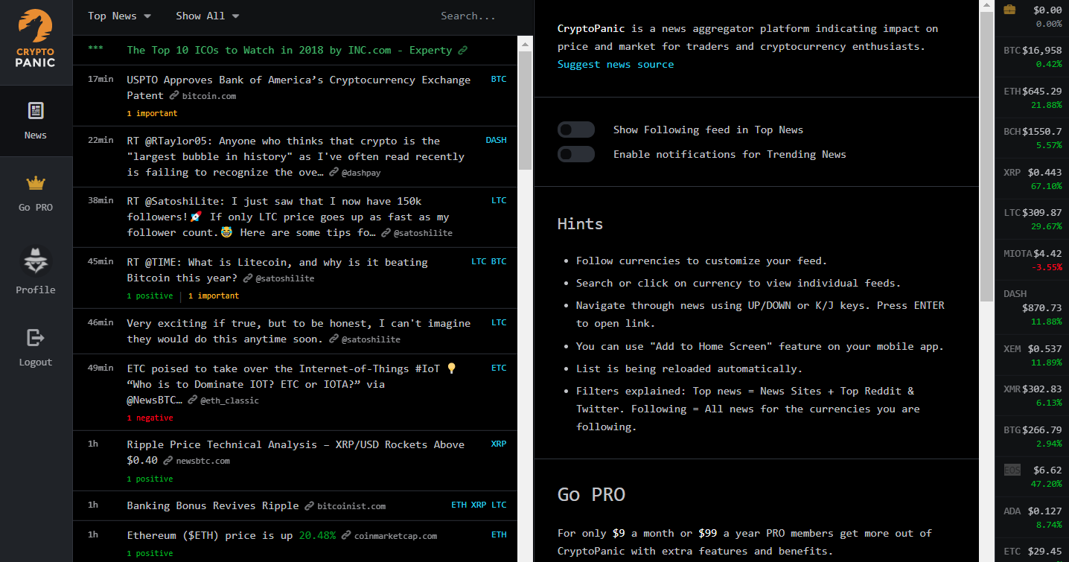The height and width of the screenshot is (562, 1069).
Task: Click link icon beside @eth_classic
Action: coord(192,400)
